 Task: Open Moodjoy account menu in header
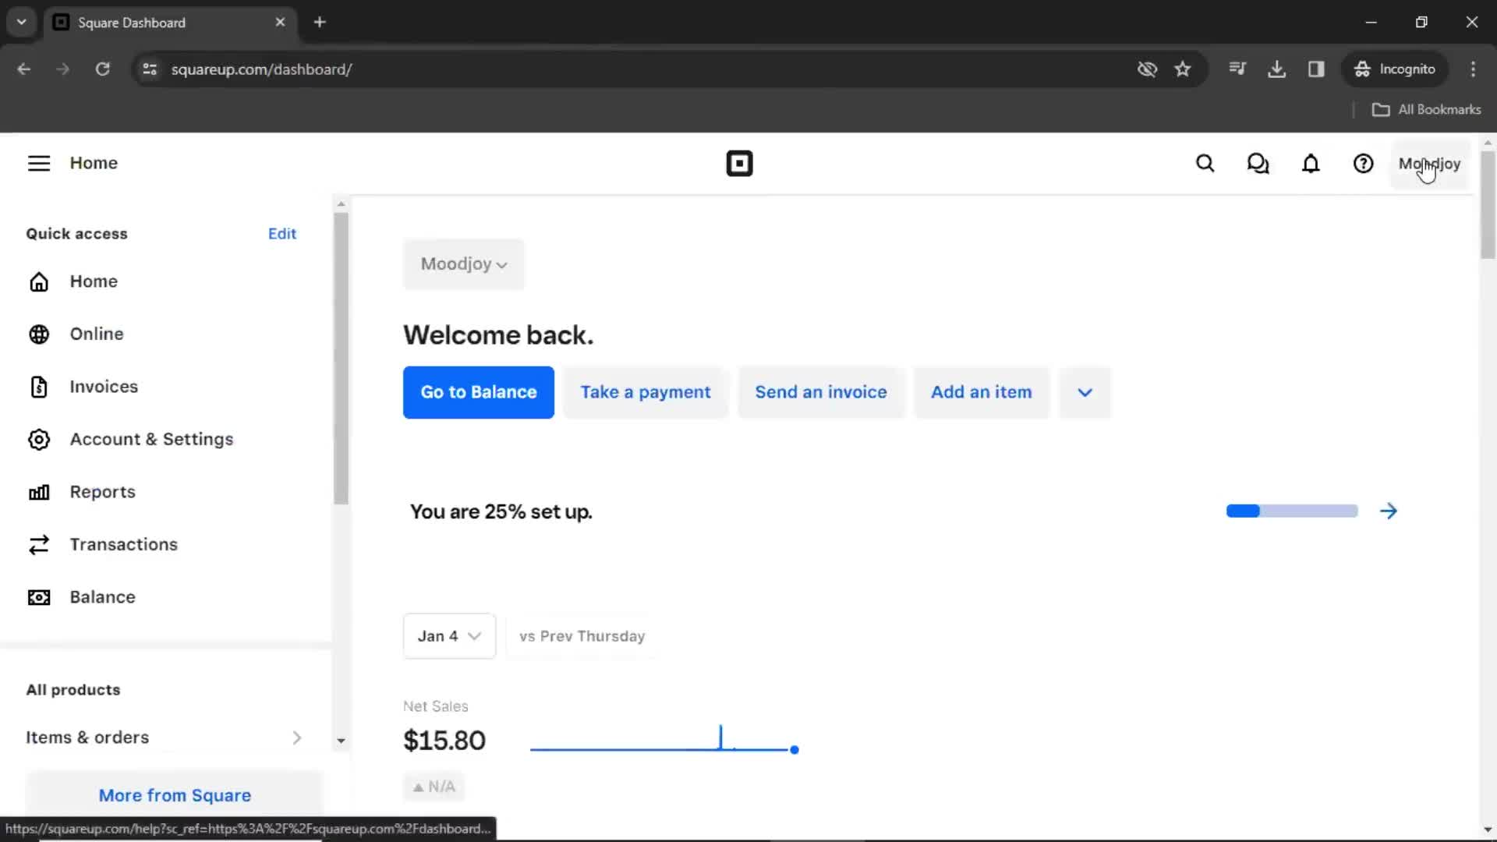pos(1429,164)
